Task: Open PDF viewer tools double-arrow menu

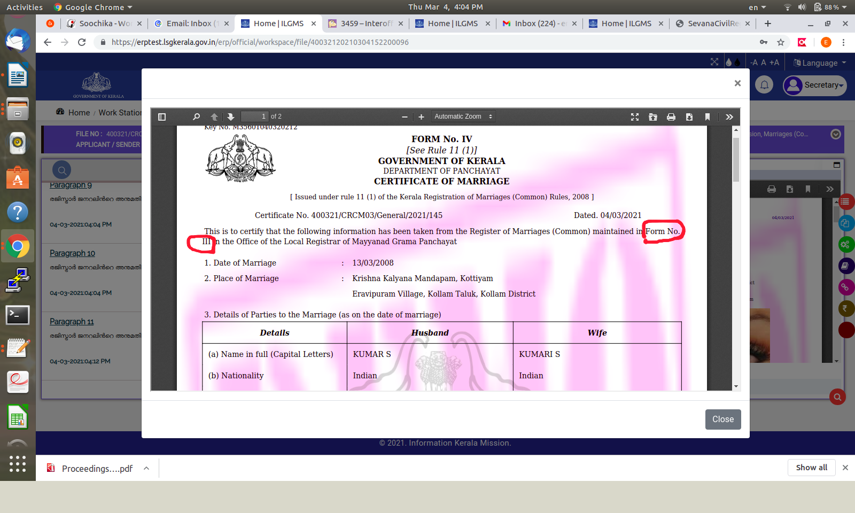Action: pyautogui.click(x=729, y=117)
